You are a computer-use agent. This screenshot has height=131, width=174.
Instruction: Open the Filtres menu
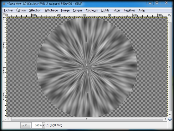[x=116, y=10]
